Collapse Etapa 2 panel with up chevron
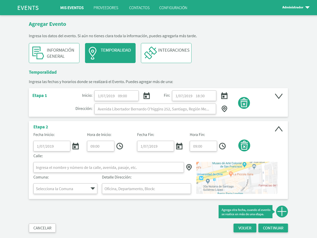The height and width of the screenshot is (238, 317). [279, 129]
